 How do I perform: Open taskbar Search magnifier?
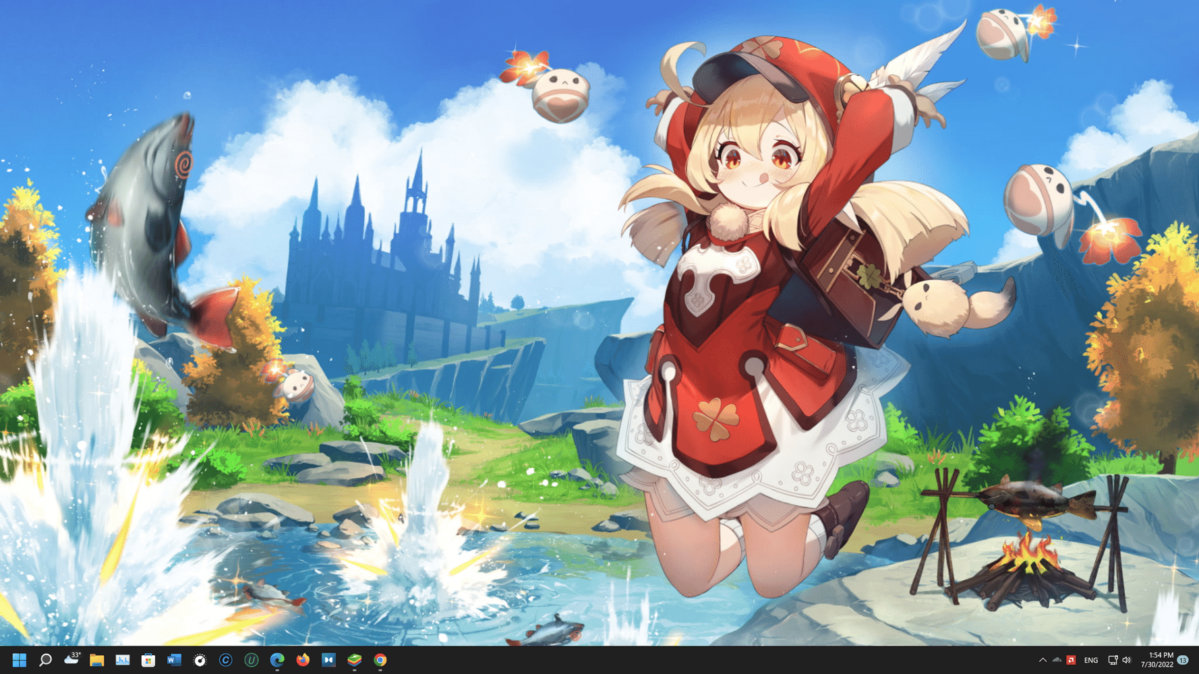click(x=45, y=660)
